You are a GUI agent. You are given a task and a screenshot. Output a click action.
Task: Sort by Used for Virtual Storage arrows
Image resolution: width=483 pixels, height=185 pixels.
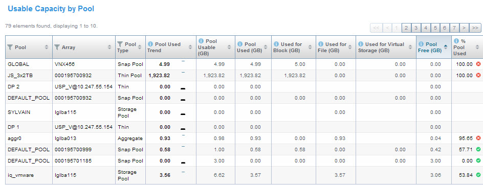(410, 47)
